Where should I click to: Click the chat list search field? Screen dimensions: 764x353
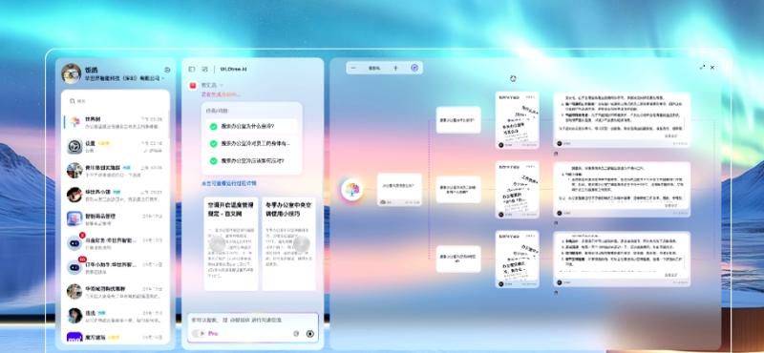point(116,101)
